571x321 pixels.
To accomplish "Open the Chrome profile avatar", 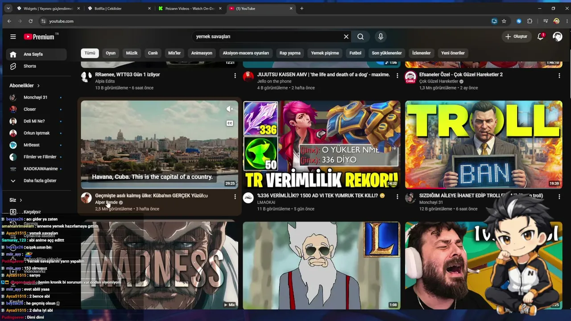I will (556, 21).
